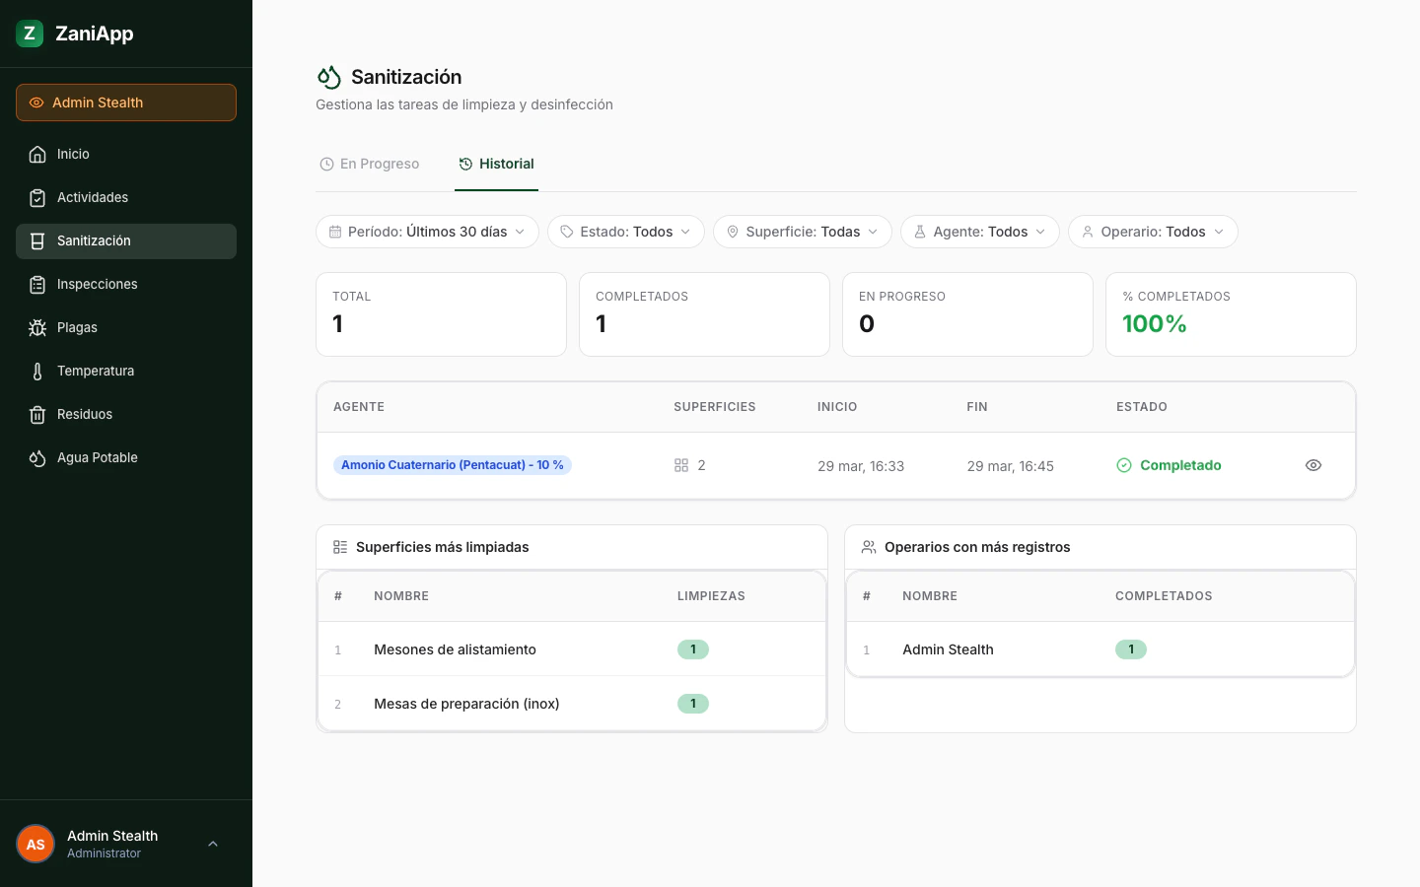Click the users icon beside Operarios con más registros
Image resolution: width=1420 pixels, height=887 pixels.
869,547
